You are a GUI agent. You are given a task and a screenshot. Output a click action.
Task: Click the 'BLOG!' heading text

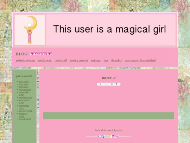click(x=22, y=54)
